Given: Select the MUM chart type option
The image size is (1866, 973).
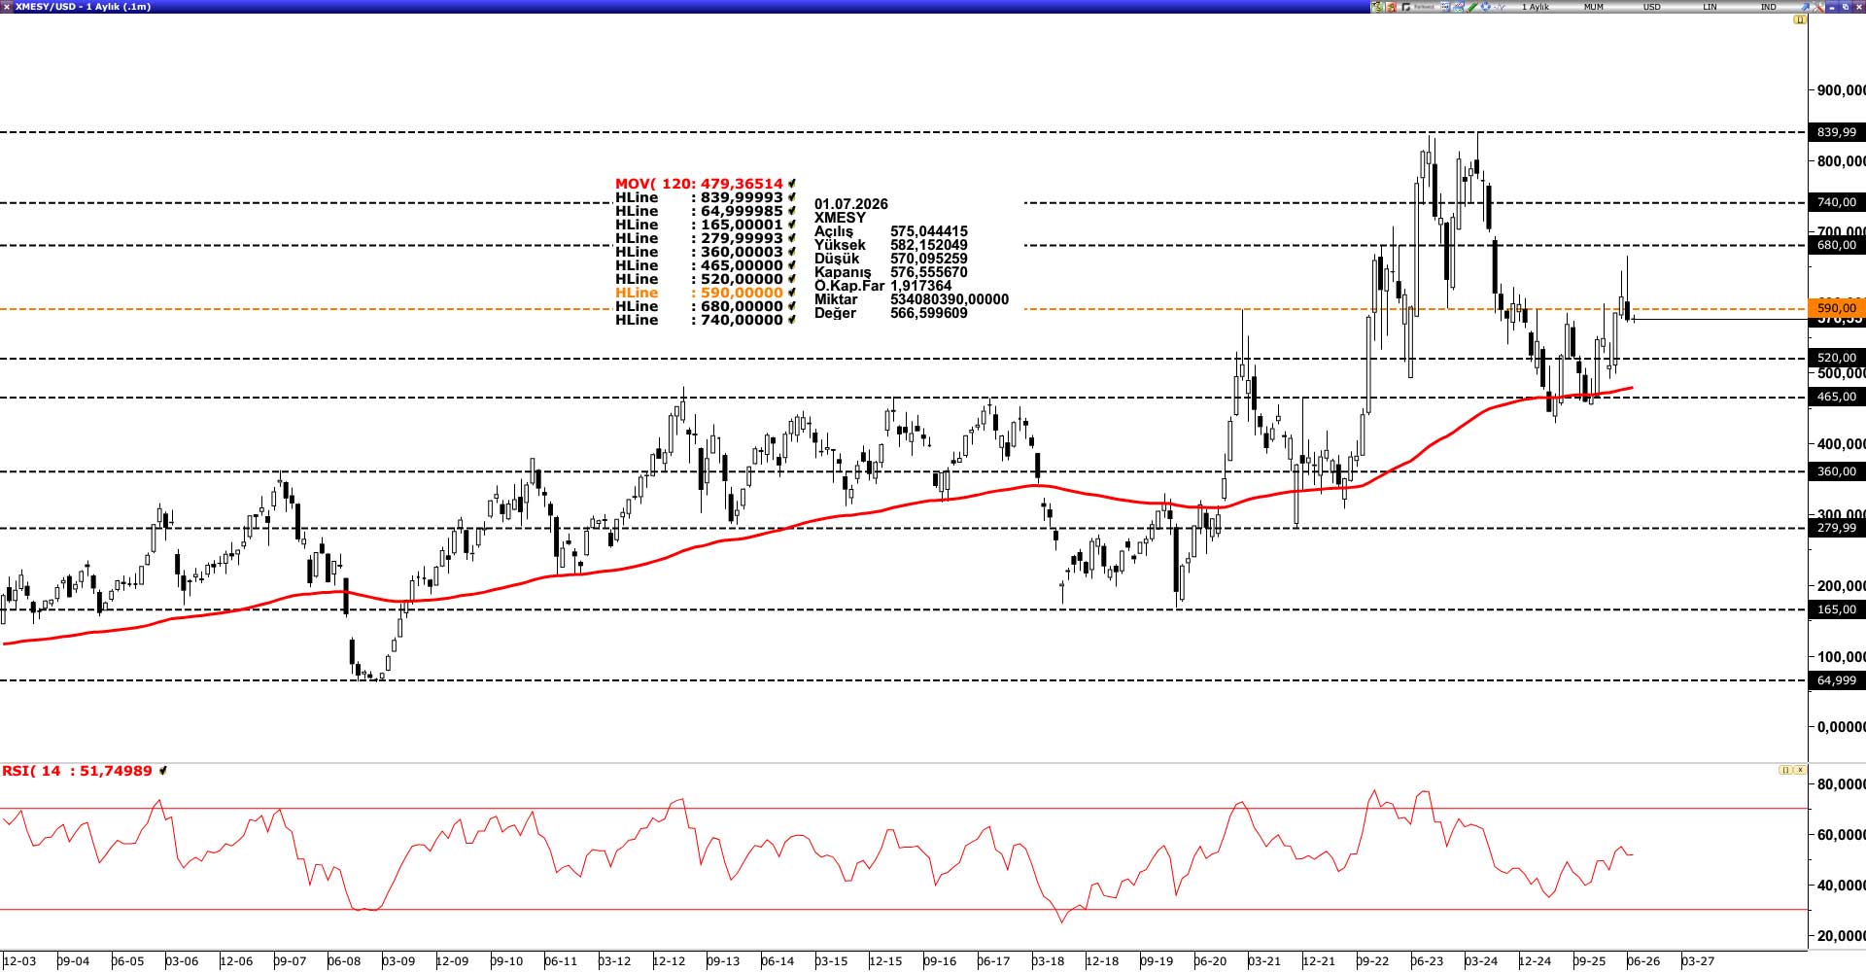Looking at the screenshot, I should tap(1594, 7).
